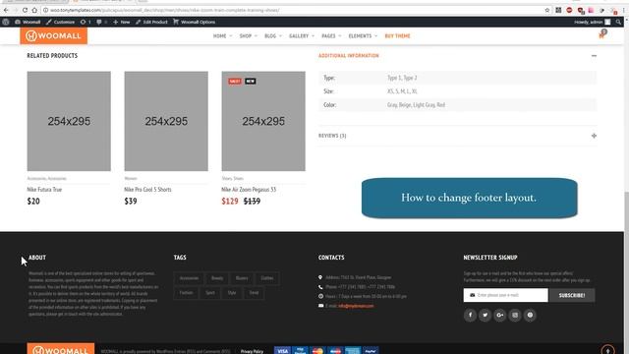Click the Nike Air Zoom Pegasus 33 title
The image size is (629, 354).
(249, 190)
